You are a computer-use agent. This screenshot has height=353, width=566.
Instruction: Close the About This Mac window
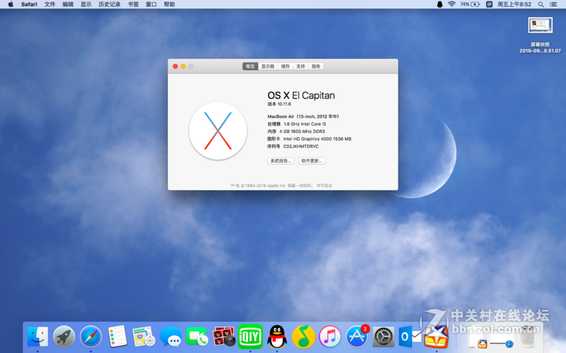click(175, 66)
